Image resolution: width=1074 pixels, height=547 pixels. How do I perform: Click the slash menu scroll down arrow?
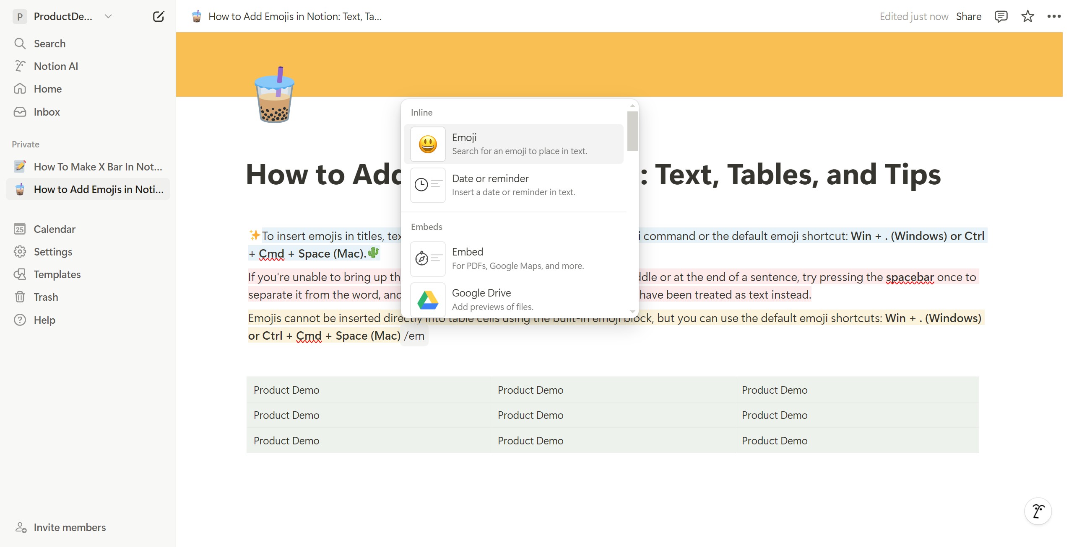[x=632, y=311]
